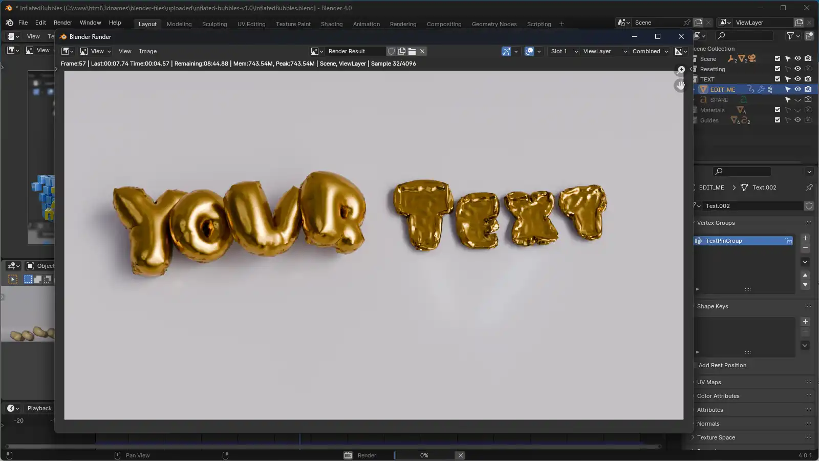
Task: Open the Slot 1 dropdown
Action: click(x=564, y=51)
